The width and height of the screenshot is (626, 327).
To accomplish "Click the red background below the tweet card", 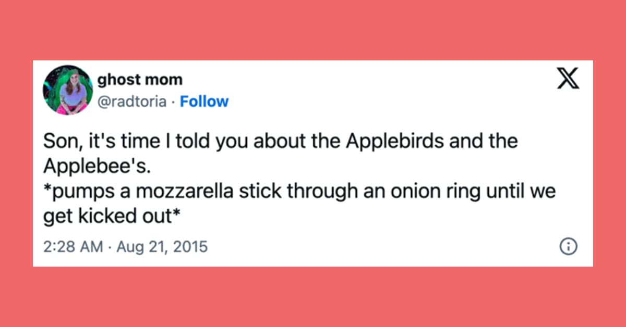I will click(x=313, y=297).
